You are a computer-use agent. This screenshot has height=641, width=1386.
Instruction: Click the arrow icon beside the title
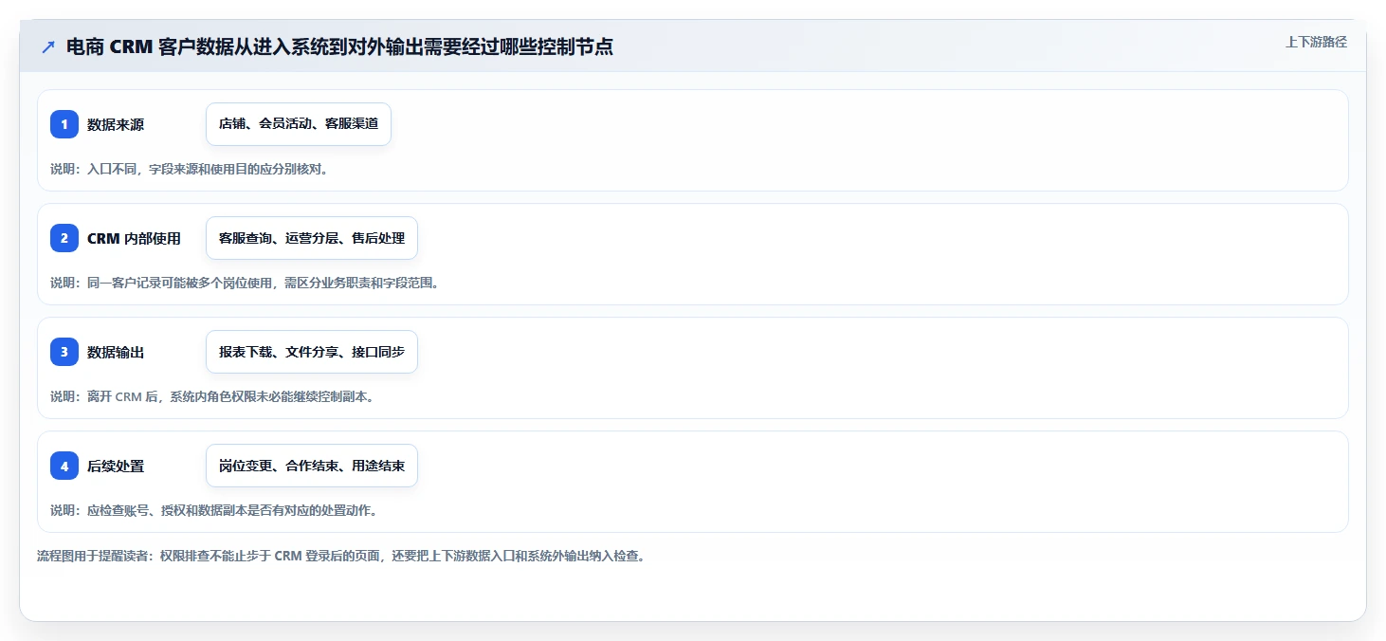(x=48, y=47)
